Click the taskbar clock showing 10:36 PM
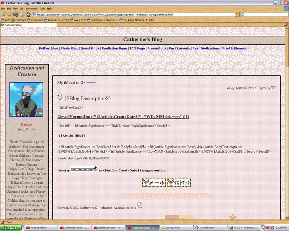Viewport: 289px width, 231px height. point(281,228)
